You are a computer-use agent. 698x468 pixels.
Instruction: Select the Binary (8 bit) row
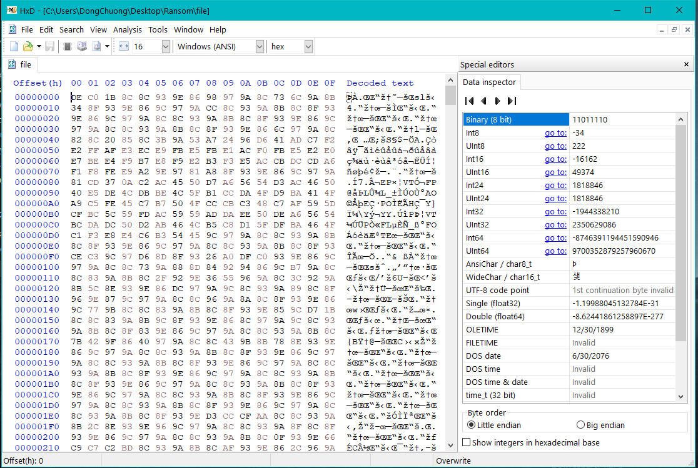tap(569, 120)
